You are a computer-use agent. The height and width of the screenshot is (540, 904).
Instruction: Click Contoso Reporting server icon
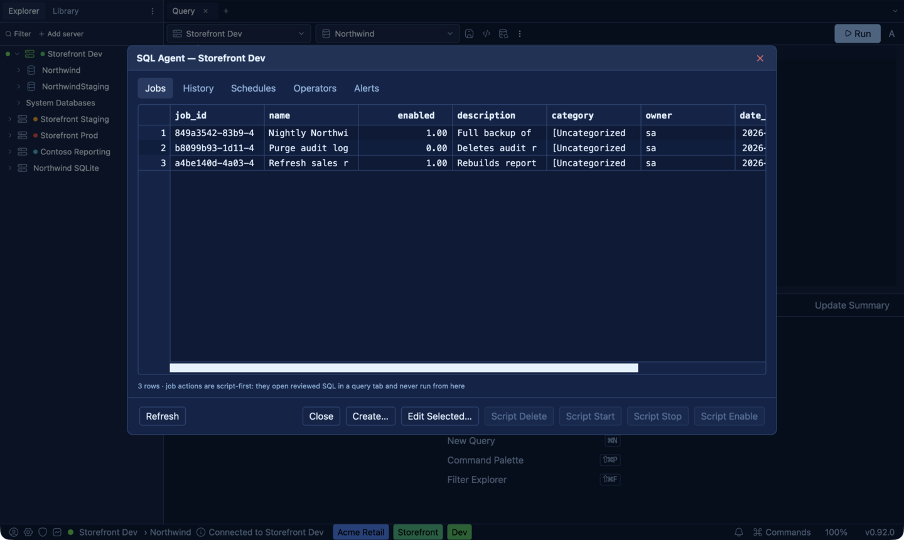(23, 152)
